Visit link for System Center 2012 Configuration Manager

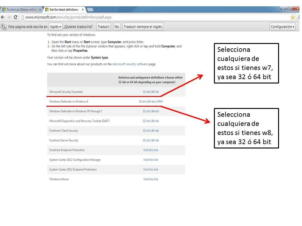(151, 160)
